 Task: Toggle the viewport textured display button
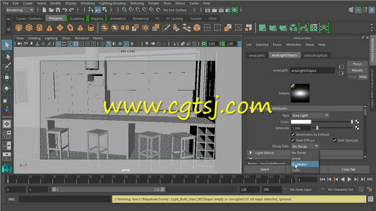click(126, 44)
